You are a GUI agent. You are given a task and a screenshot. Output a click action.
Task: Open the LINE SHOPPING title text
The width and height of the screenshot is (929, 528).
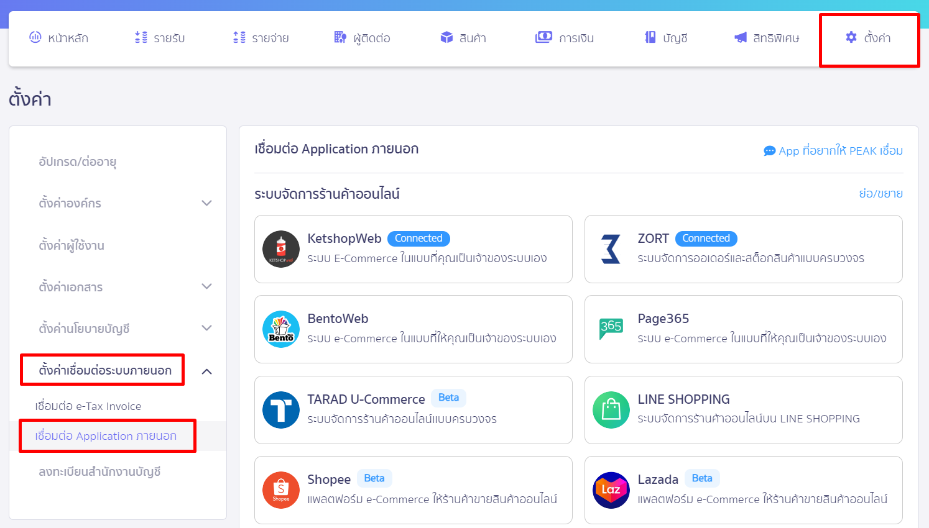point(684,399)
